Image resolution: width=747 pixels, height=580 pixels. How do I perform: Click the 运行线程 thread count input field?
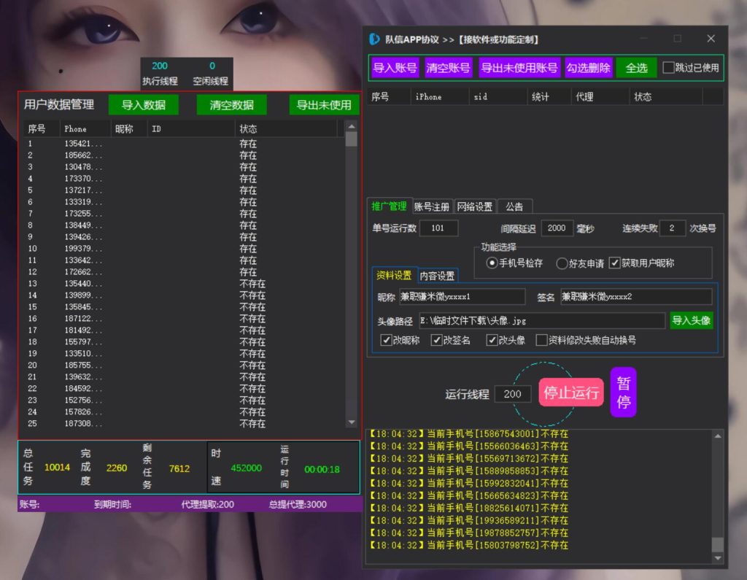coord(513,393)
